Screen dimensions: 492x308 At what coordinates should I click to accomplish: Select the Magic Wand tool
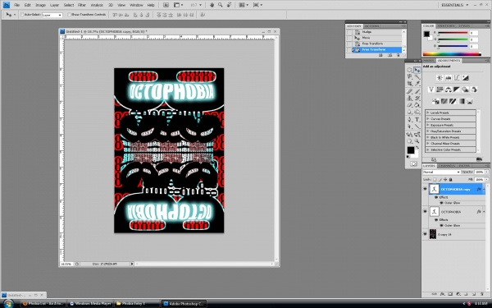pos(417,77)
